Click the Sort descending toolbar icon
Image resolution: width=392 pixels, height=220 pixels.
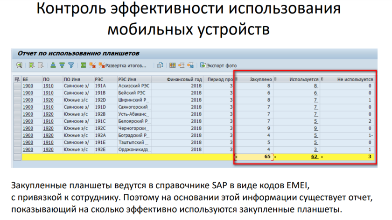click(x=62, y=65)
